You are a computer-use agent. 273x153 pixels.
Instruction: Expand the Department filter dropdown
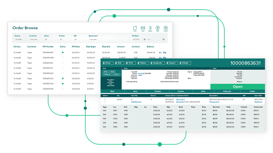(95, 39)
